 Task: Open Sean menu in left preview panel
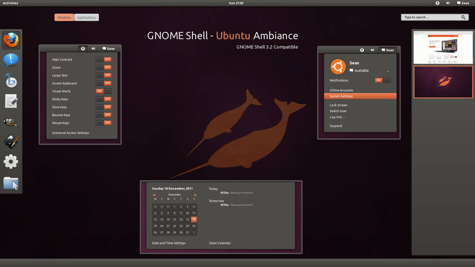pyautogui.click(x=109, y=49)
